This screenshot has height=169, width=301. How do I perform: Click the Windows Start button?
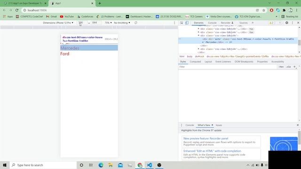click(x=5, y=165)
